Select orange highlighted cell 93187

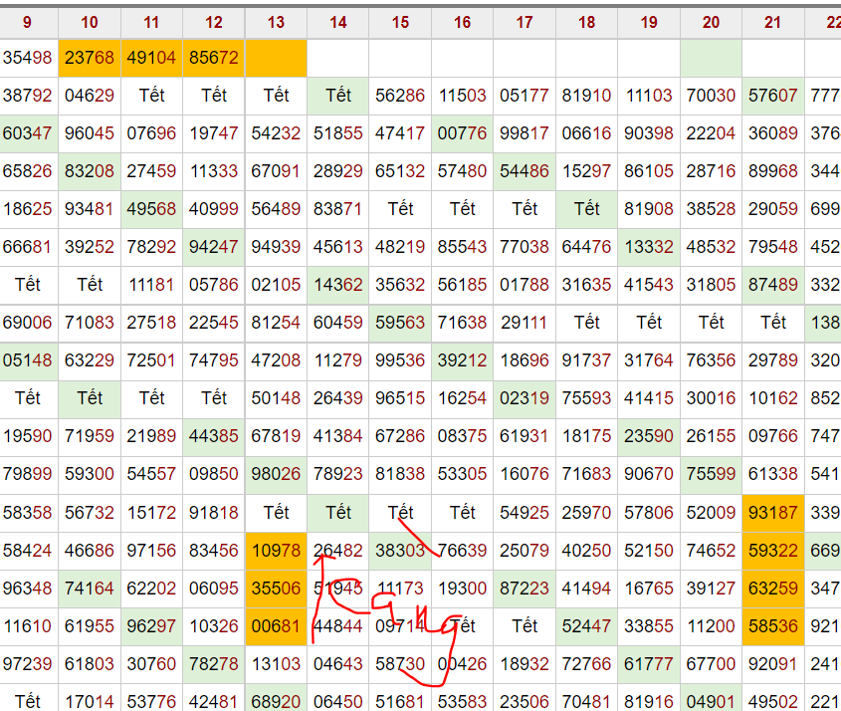click(772, 512)
